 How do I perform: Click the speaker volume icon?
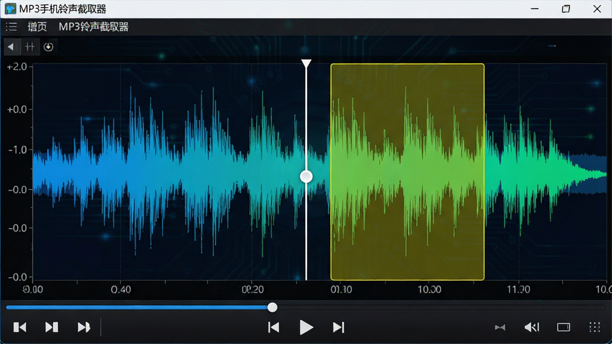(x=531, y=327)
